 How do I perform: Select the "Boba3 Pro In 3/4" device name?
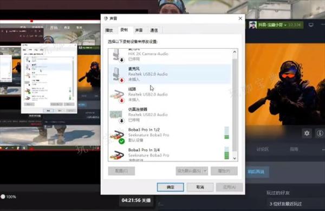click(x=144, y=150)
